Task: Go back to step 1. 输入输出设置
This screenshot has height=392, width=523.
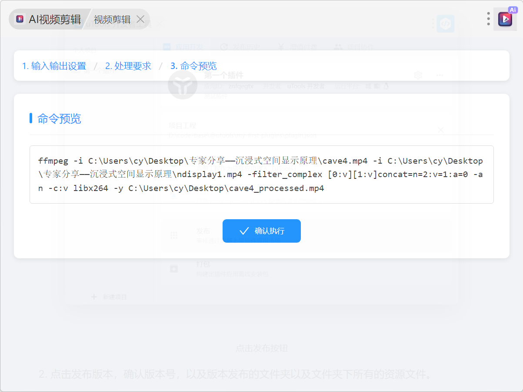Action: pyautogui.click(x=54, y=66)
